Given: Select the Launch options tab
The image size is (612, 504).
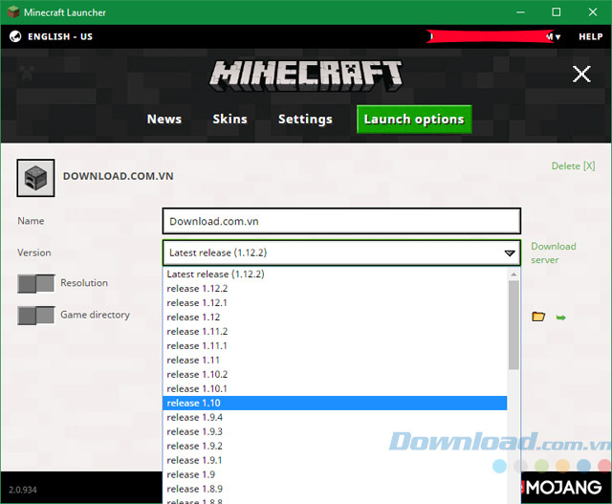Looking at the screenshot, I should click(414, 120).
